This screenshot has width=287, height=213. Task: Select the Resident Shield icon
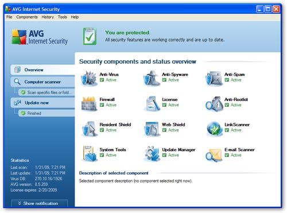coord(89,129)
